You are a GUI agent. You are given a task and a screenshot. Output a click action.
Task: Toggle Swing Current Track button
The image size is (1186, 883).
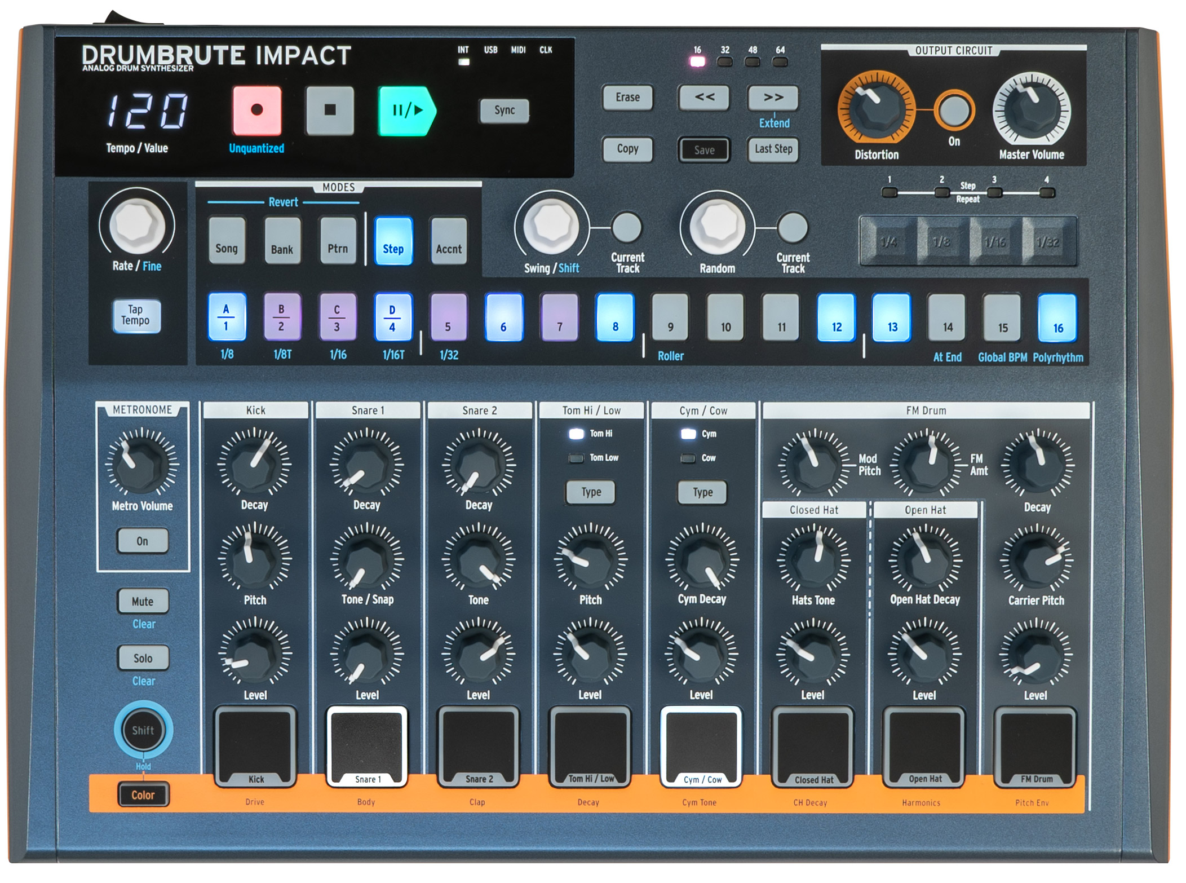pyautogui.click(x=627, y=227)
